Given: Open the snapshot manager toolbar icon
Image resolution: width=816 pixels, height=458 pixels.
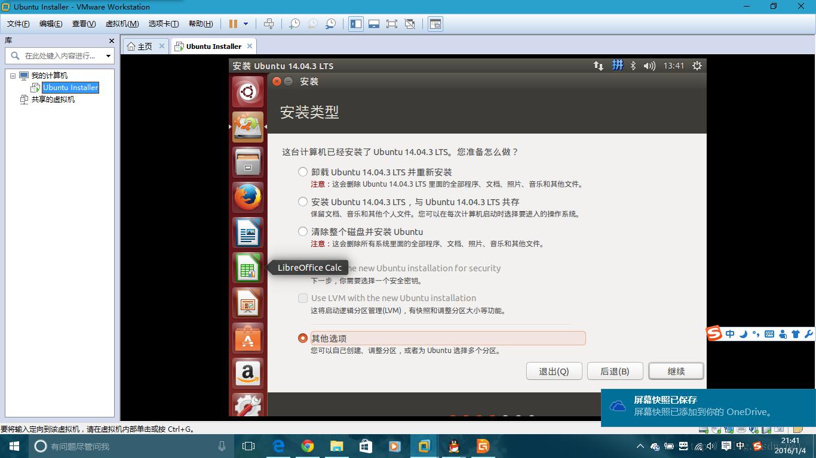Looking at the screenshot, I should pos(330,24).
